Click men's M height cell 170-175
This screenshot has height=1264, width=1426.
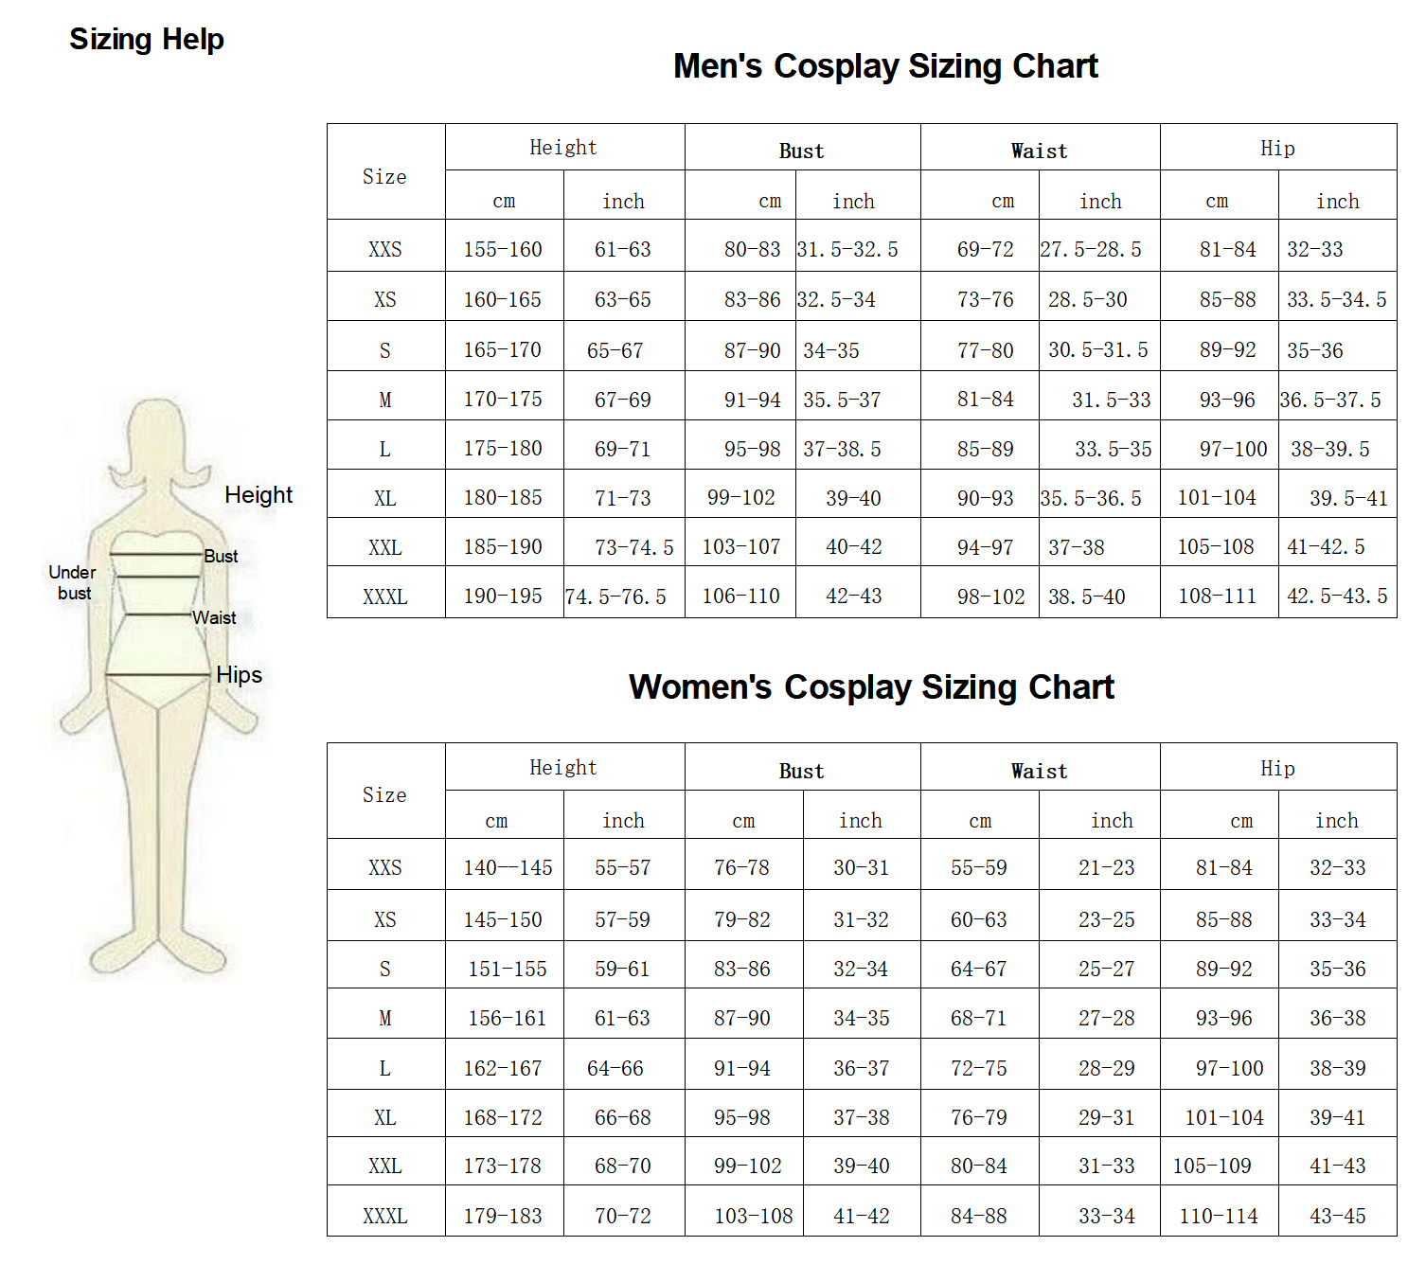503,399
